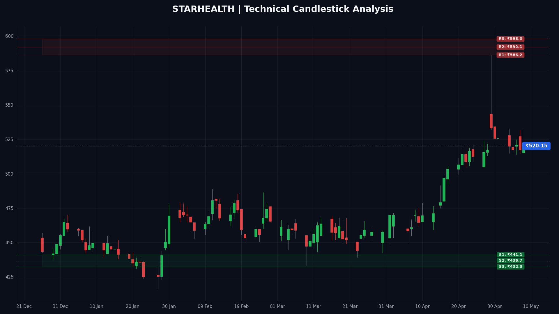The height and width of the screenshot is (314, 559).
Task: Click the S2: ₹436.7 support label
Action: [x=510, y=261]
